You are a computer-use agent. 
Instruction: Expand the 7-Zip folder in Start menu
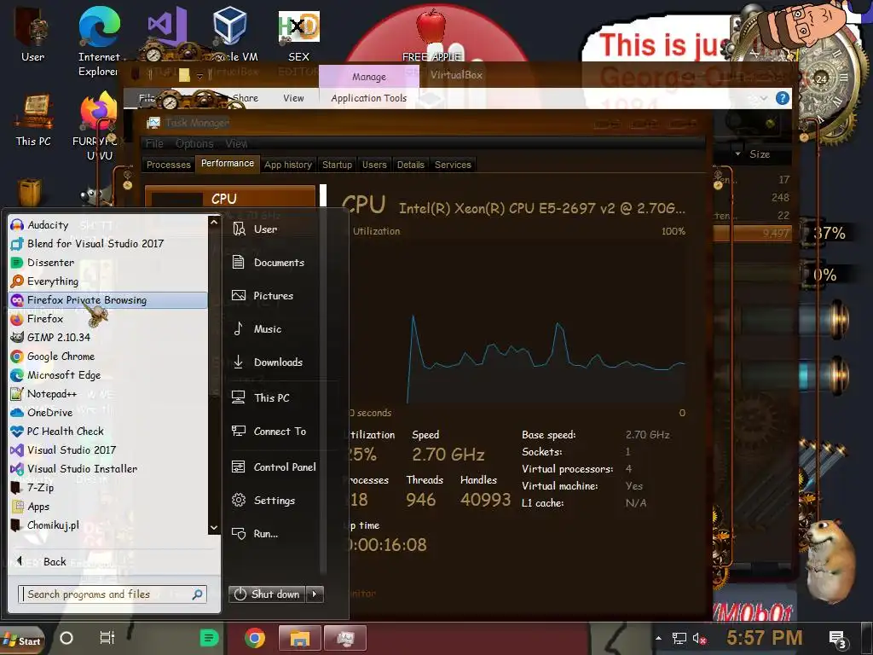click(x=108, y=488)
